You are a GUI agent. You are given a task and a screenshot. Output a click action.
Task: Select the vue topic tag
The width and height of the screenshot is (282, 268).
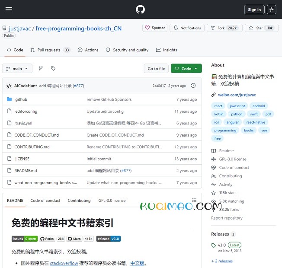click(264, 130)
